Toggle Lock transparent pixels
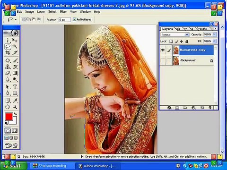Viewport: 227px width, 170px height. point(171,41)
